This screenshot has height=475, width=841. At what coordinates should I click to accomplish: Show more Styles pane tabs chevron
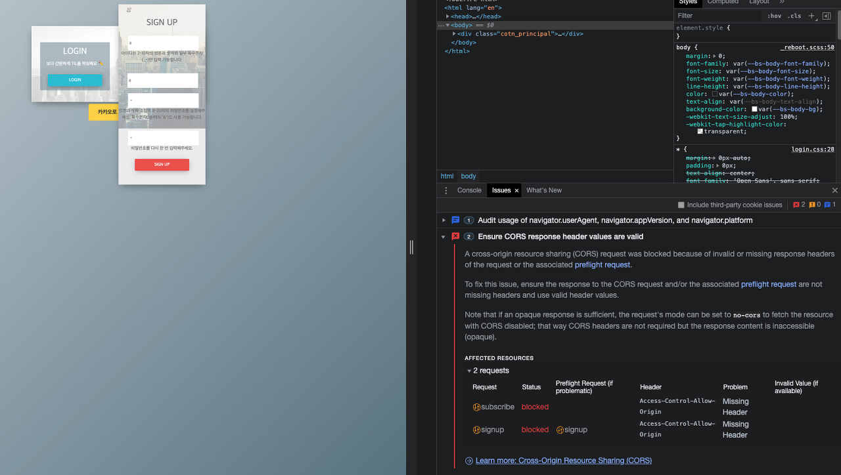[x=782, y=2]
